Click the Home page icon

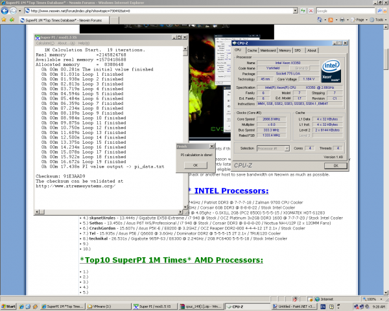click(320, 20)
